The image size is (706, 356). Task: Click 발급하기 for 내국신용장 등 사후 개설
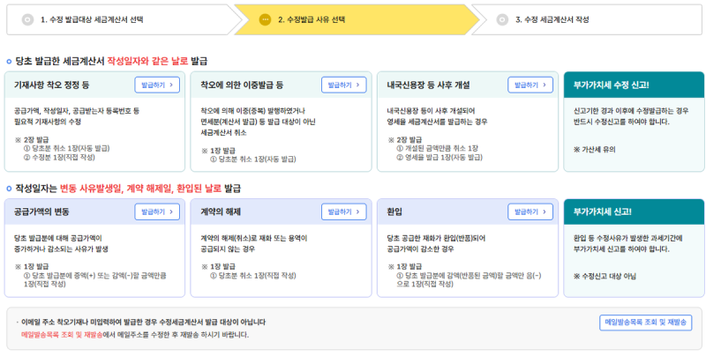(530, 85)
